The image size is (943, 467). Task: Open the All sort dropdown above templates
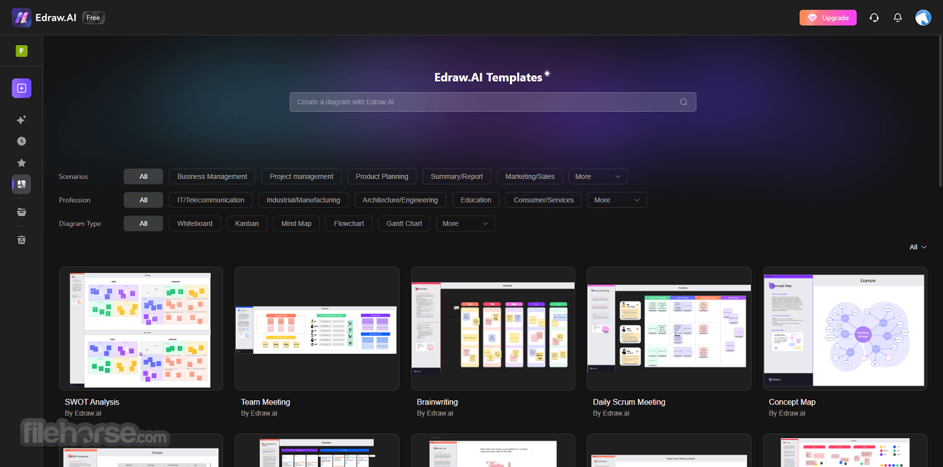[x=918, y=247]
